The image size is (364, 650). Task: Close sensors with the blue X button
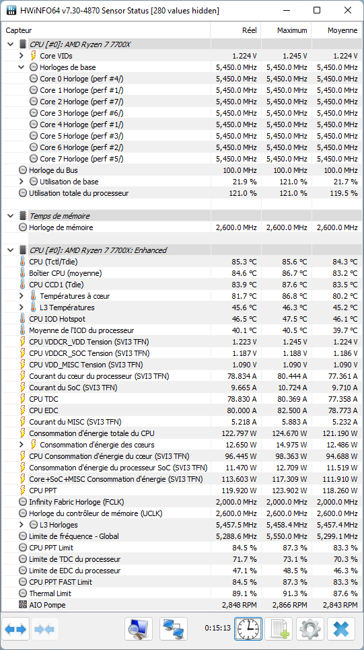[x=340, y=629]
